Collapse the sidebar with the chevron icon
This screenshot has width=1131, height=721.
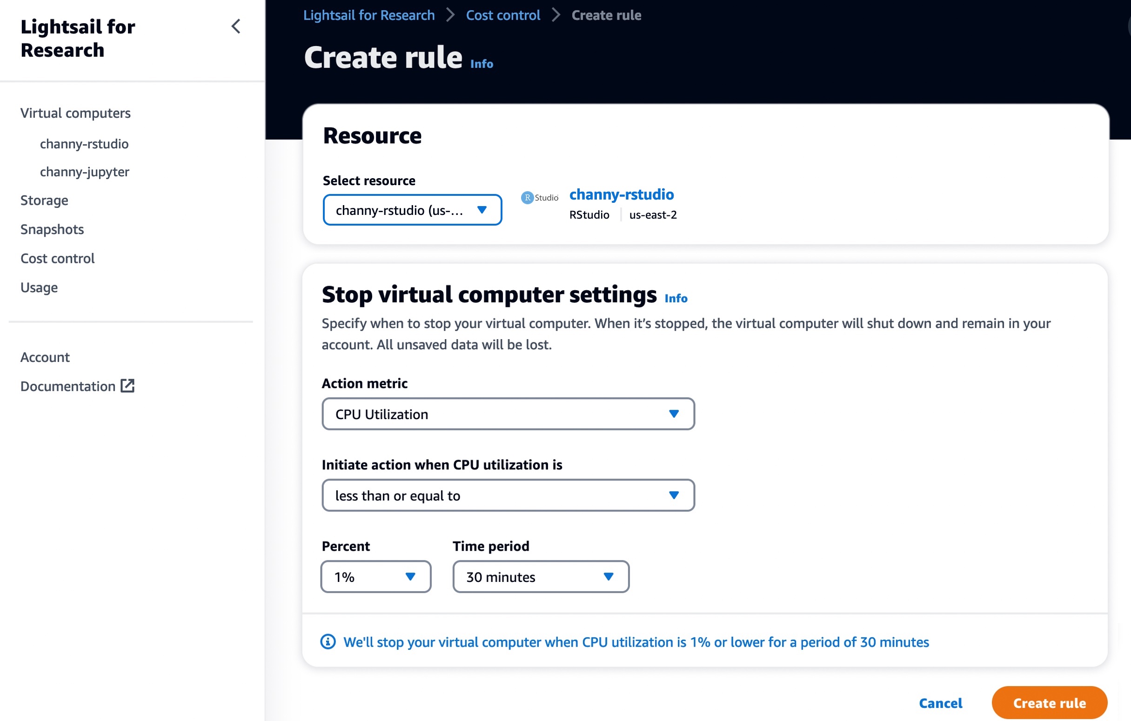coord(236,27)
